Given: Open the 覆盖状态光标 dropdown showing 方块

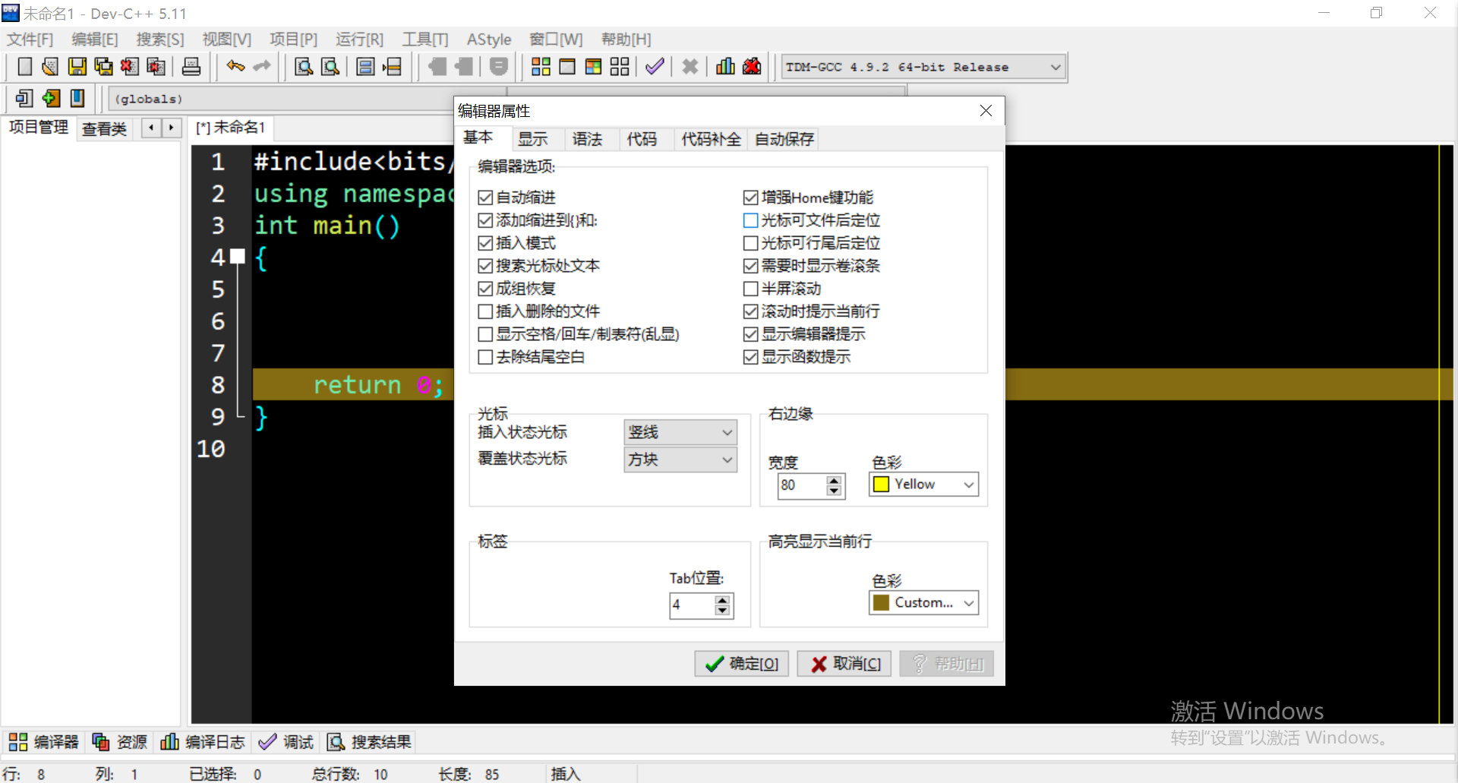Looking at the screenshot, I should [x=680, y=459].
